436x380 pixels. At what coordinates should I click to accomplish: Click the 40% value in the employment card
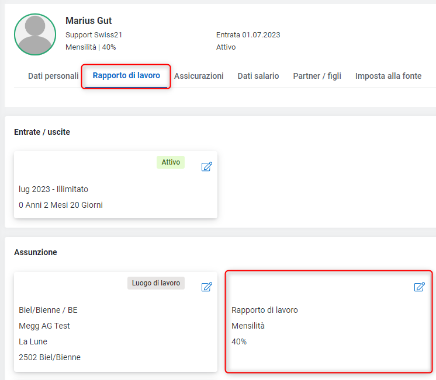239,341
